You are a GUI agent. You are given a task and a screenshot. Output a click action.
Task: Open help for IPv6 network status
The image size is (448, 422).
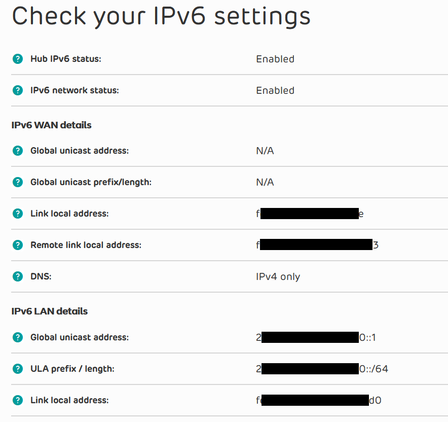[18, 91]
